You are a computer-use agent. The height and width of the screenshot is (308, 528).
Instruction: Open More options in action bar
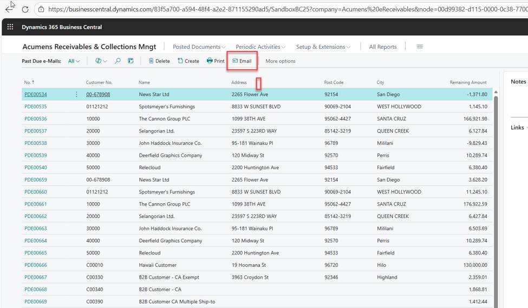click(280, 61)
